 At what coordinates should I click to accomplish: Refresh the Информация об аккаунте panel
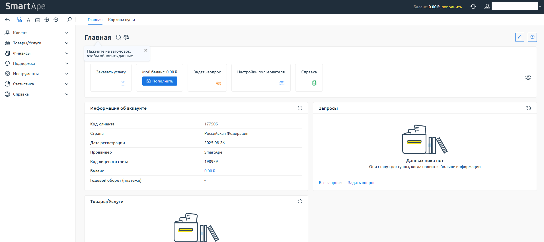tap(300, 108)
